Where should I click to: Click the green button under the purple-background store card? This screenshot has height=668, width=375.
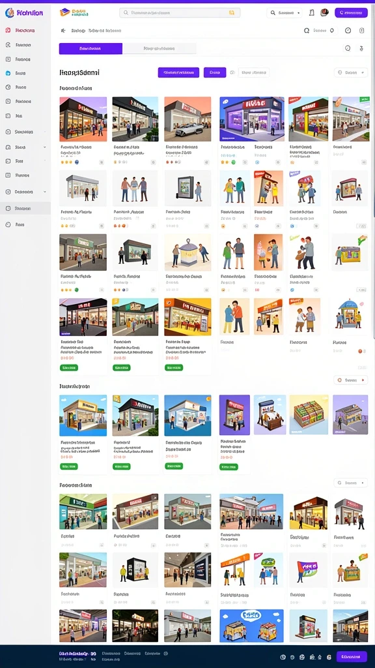pos(229,467)
